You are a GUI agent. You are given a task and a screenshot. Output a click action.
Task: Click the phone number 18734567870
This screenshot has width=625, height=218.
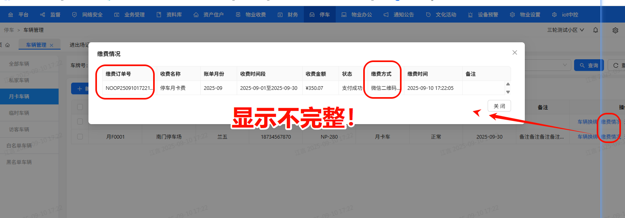tap(276, 137)
